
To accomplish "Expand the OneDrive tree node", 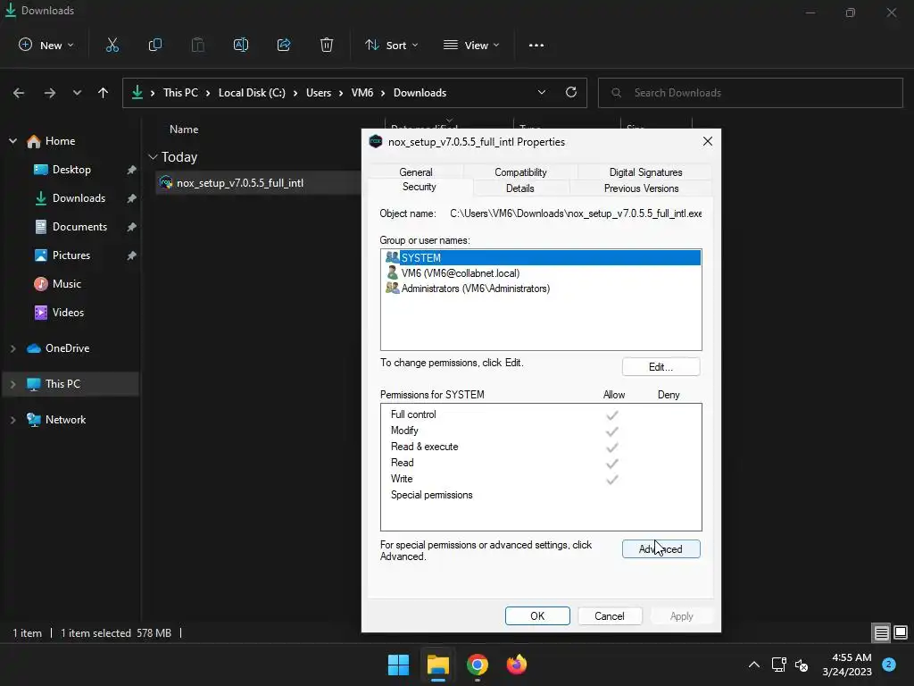I will tap(12, 348).
